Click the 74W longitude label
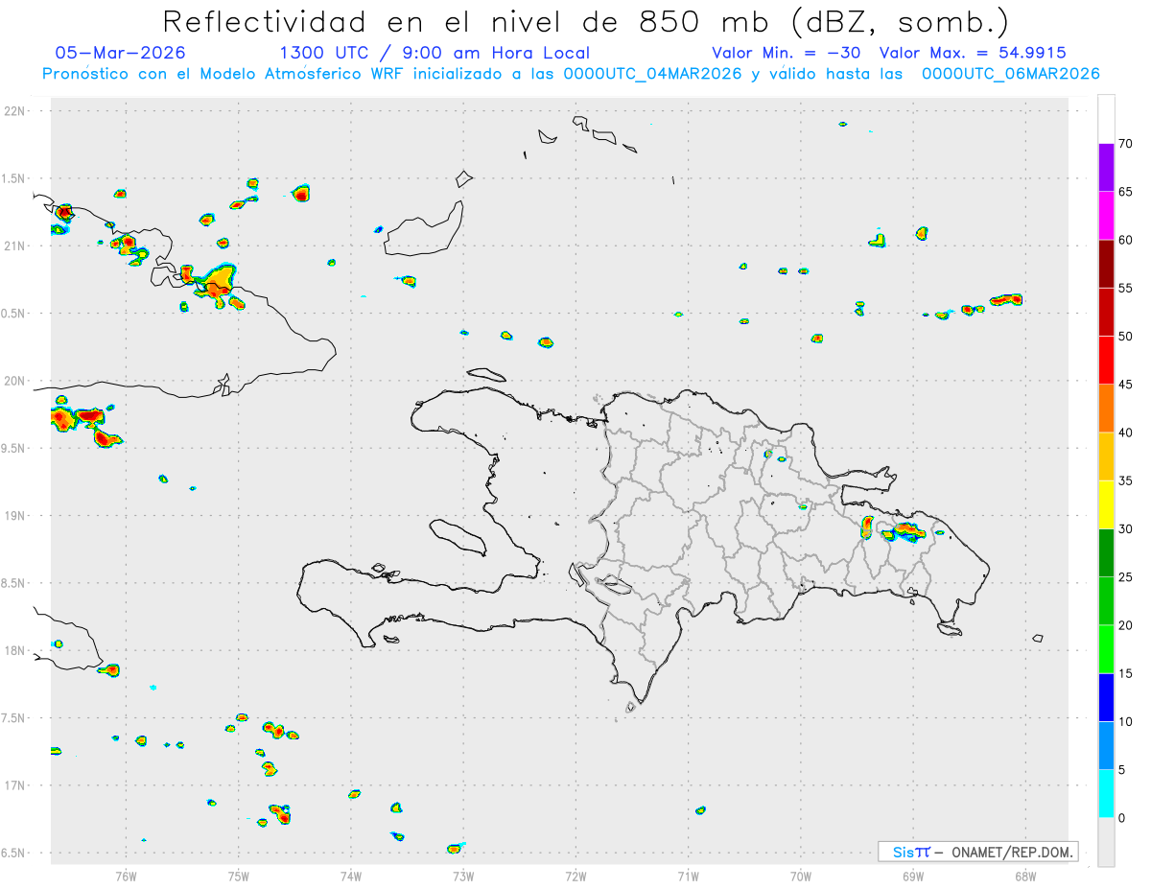1151x889 pixels. pyautogui.click(x=351, y=876)
